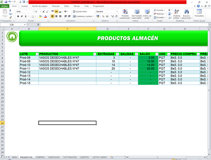Click Dar formato como tabla button

(x=137, y=14)
